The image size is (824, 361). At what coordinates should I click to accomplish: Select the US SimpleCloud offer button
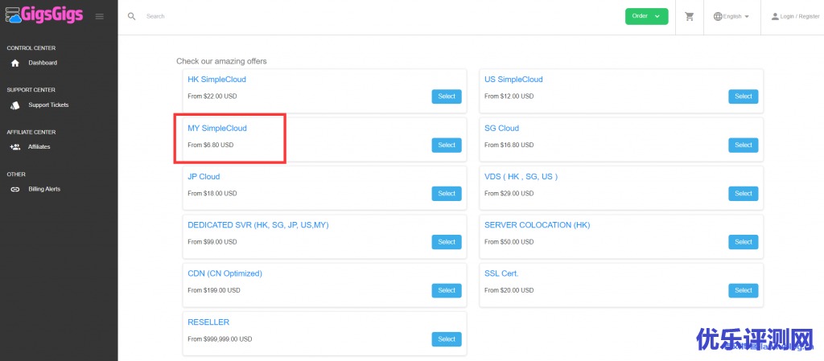point(743,96)
